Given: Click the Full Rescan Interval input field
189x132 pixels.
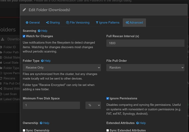Looking at the screenshot, I should coord(145,43).
